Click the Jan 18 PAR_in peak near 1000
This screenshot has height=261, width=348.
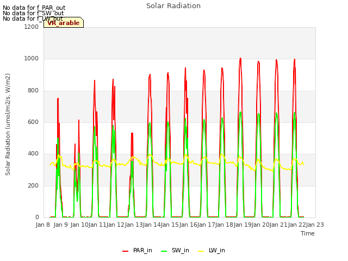pyautogui.click(x=240, y=59)
